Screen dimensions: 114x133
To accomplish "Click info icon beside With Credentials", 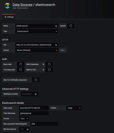I will coord(43,64).
